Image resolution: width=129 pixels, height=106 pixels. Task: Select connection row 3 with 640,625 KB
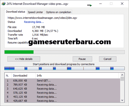[62, 89]
